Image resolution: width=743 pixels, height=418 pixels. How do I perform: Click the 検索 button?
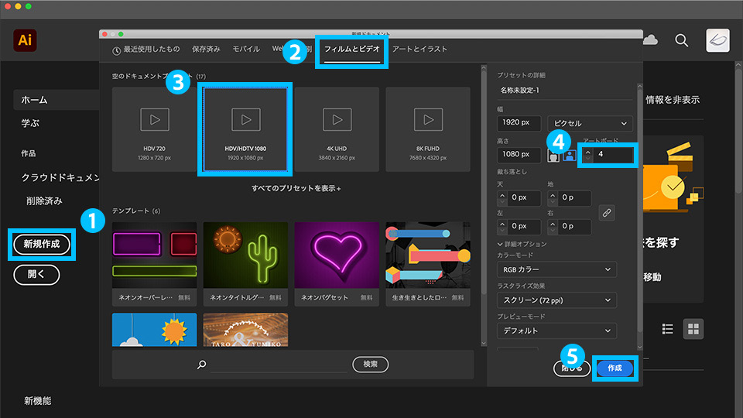coord(370,364)
